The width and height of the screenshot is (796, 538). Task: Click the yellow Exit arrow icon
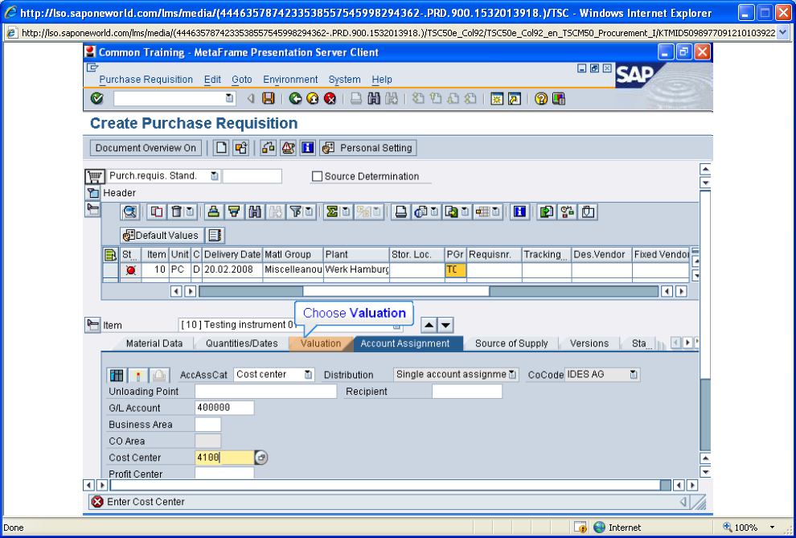pyautogui.click(x=313, y=98)
